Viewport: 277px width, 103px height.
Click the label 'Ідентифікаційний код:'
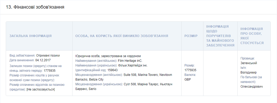[x=91, y=70]
